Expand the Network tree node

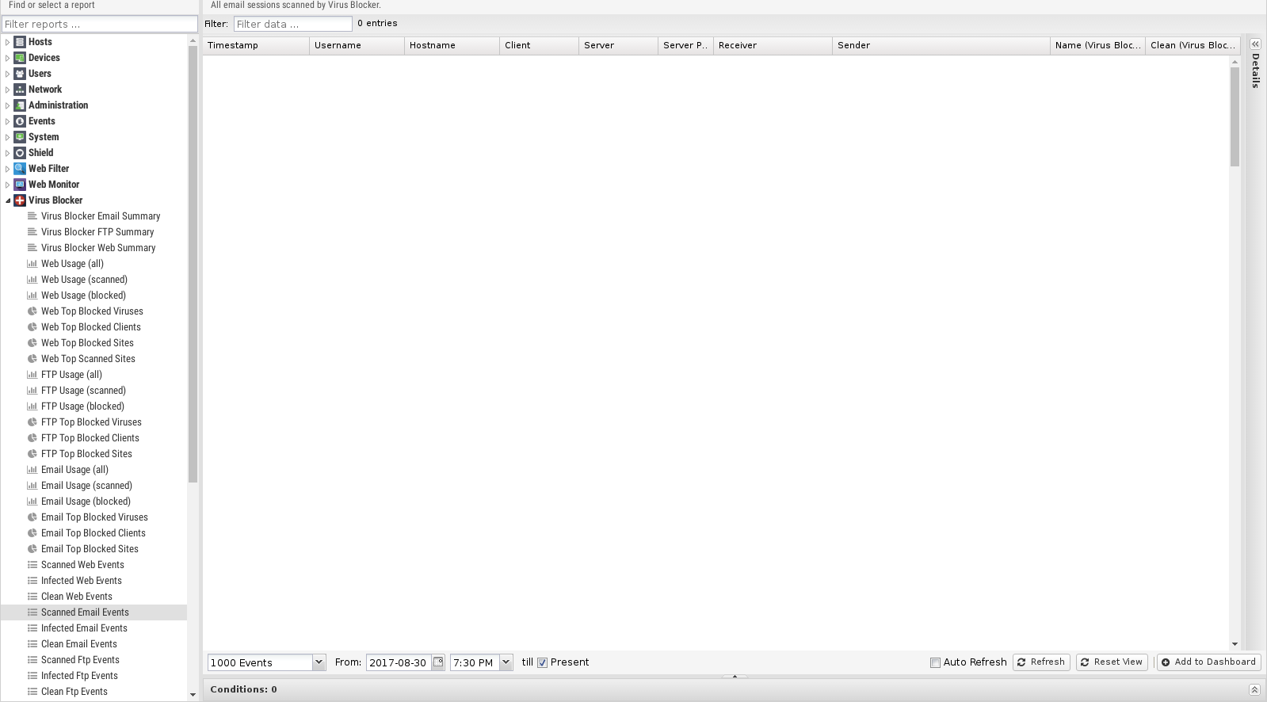(x=8, y=90)
